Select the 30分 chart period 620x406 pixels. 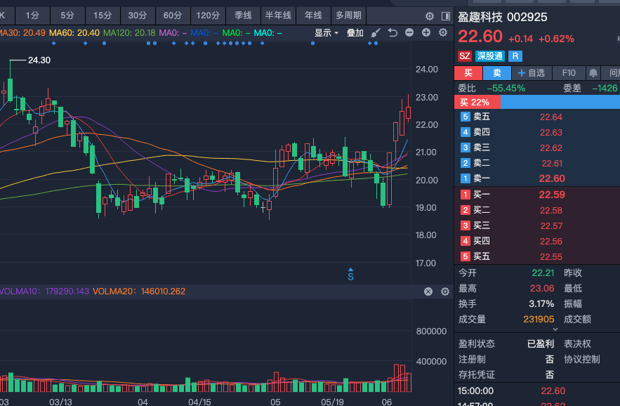point(138,15)
